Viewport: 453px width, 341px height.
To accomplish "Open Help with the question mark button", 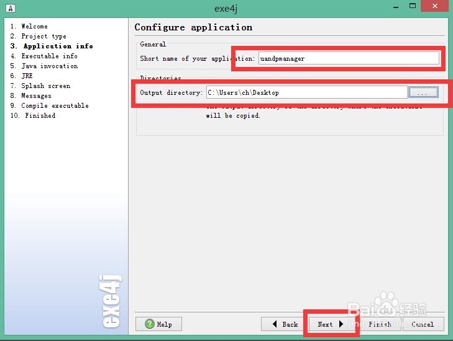I will click(x=158, y=324).
